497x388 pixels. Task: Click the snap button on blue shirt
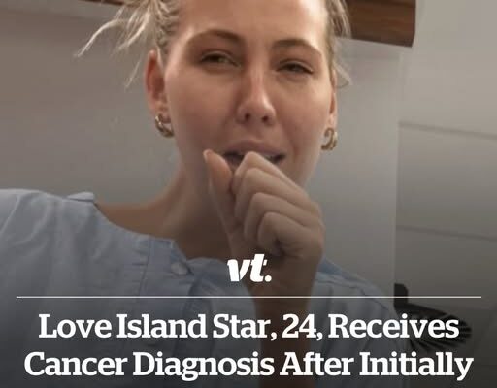pyautogui.click(x=179, y=267)
